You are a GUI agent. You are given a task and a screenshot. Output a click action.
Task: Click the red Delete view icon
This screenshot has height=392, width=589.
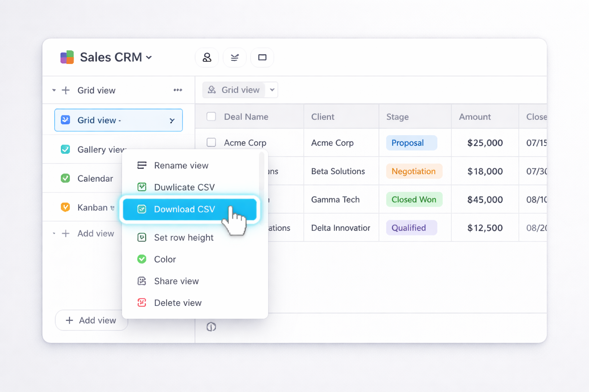142,303
